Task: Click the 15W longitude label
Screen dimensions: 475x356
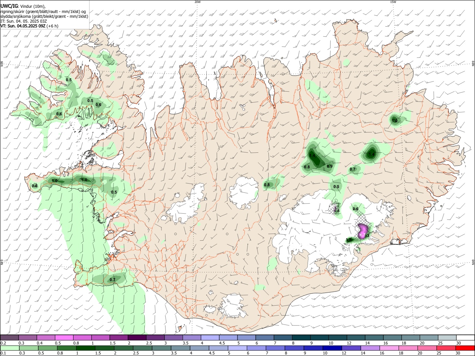Action: point(393,2)
